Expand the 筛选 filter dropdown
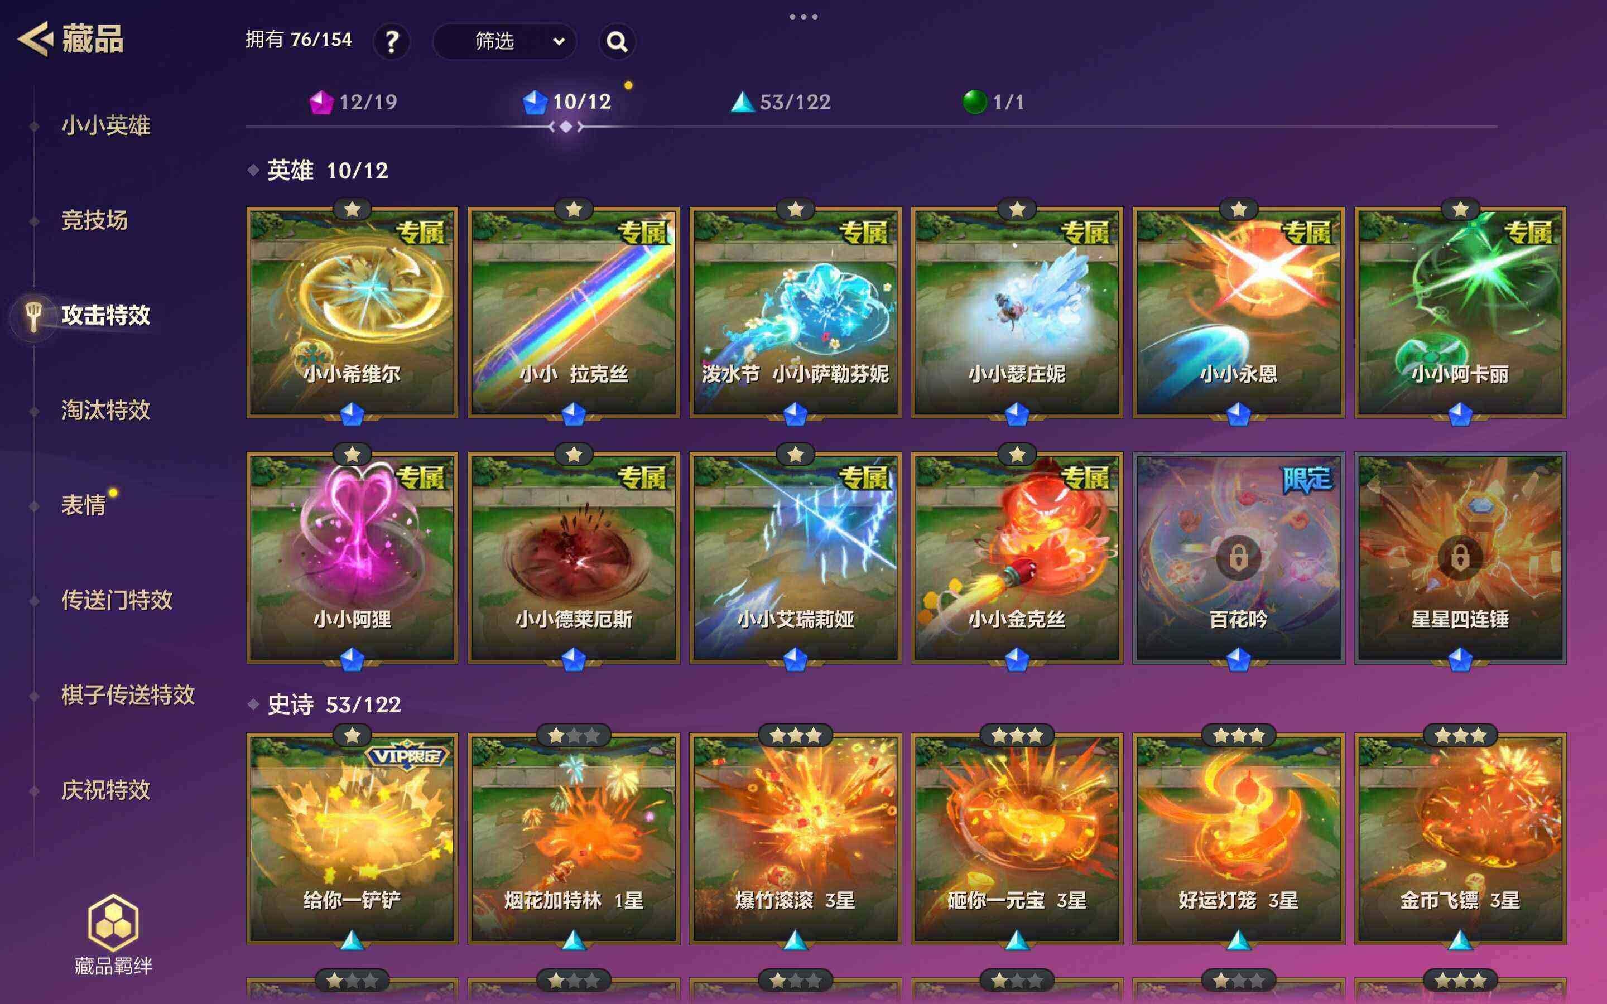 [x=504, y=42]
